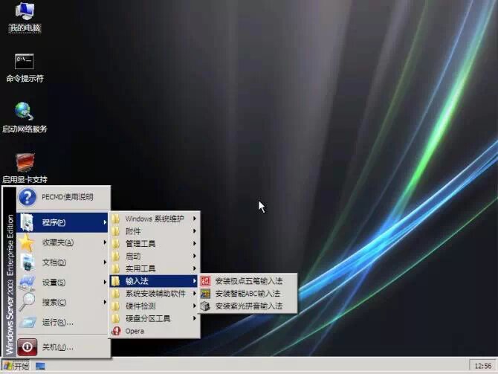498x374 pixels.
Task: Click the show desktop icon on taskbar
Action: pyautogui.click(x=40, y=367)
